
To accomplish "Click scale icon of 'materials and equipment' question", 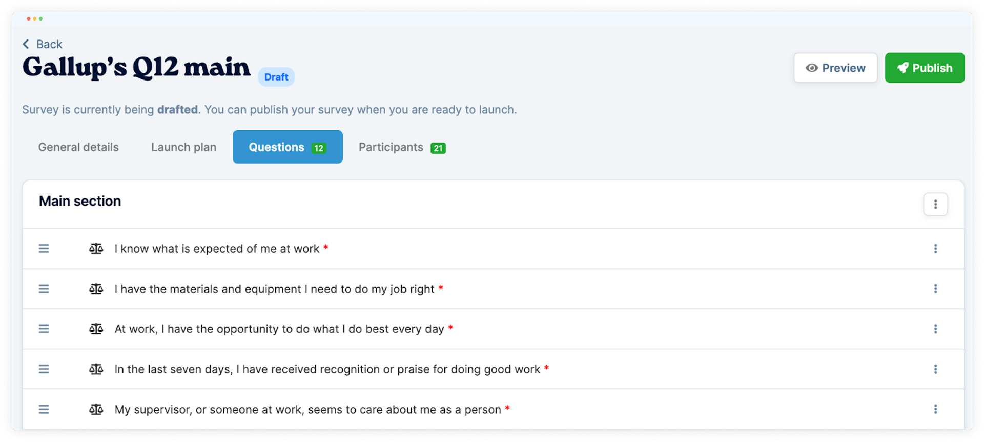I will click(96, 289).
